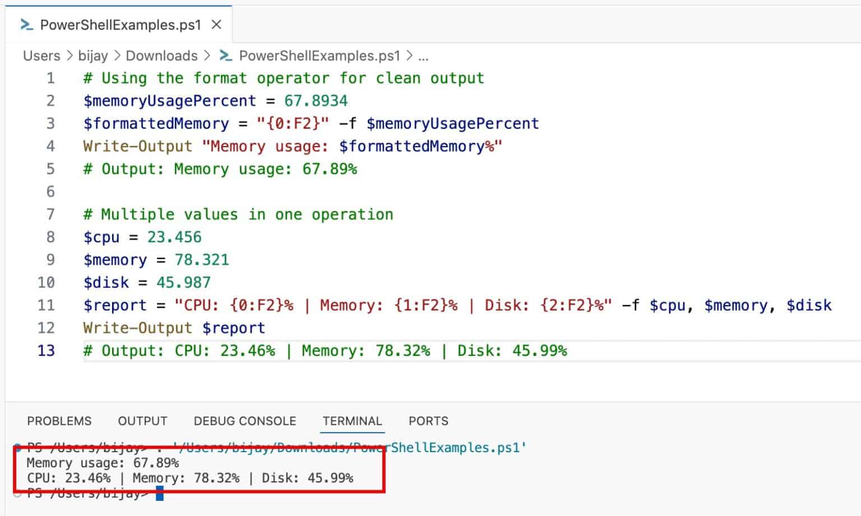
Task: Close the PowerShellExamples.ps1 editor tab
Action: 216,25
